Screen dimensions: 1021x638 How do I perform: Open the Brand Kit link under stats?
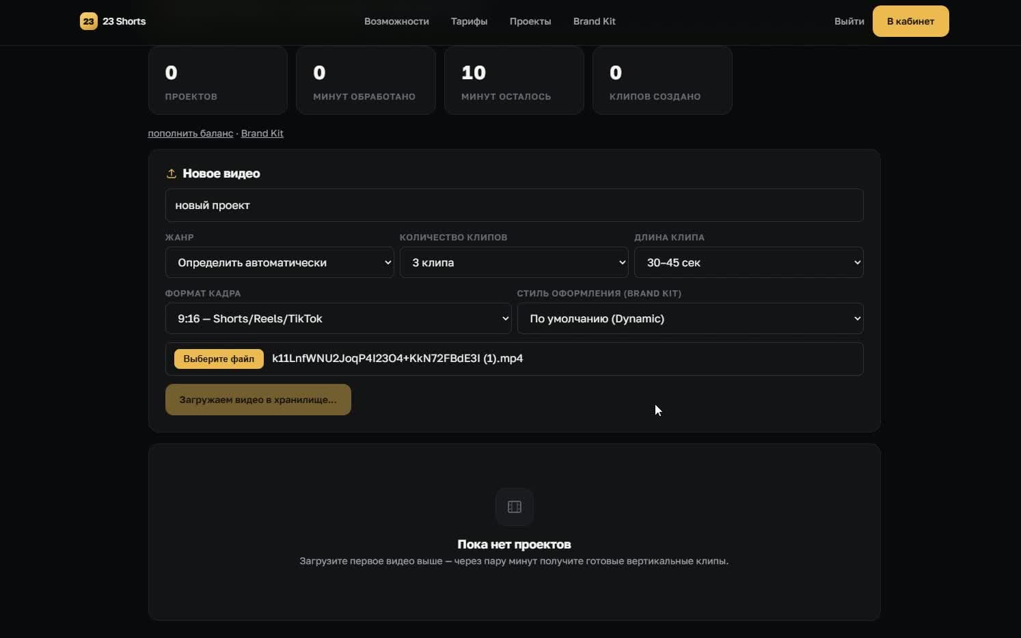click(262, 133)
